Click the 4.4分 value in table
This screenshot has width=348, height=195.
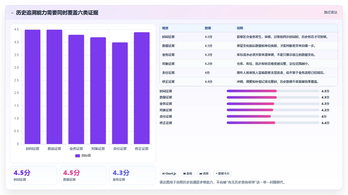click(x=208, y=82)
